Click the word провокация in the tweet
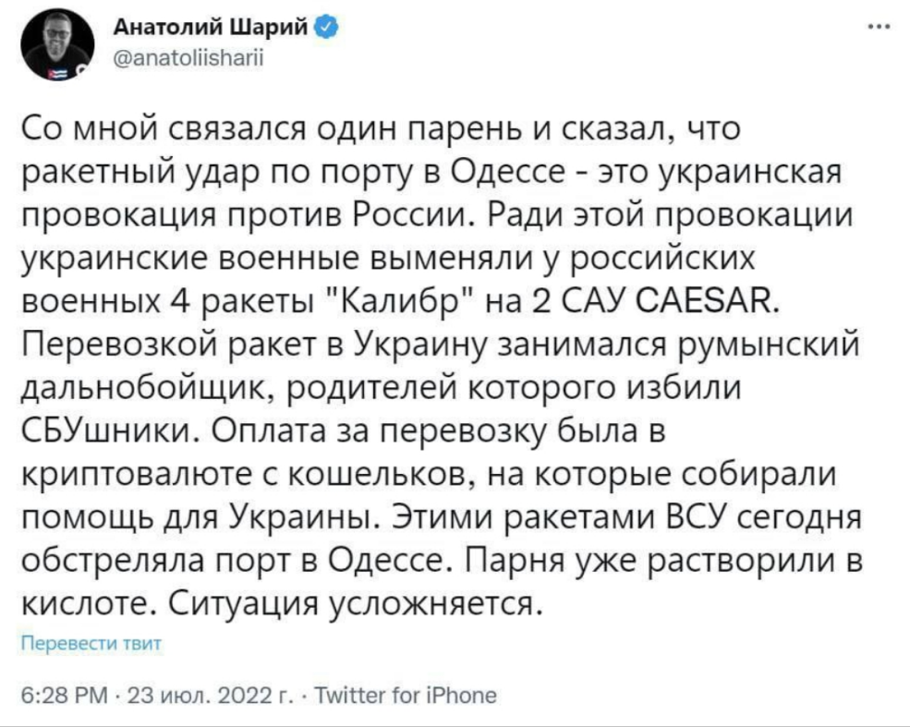 pyautogui.click(x=120, y=218)
